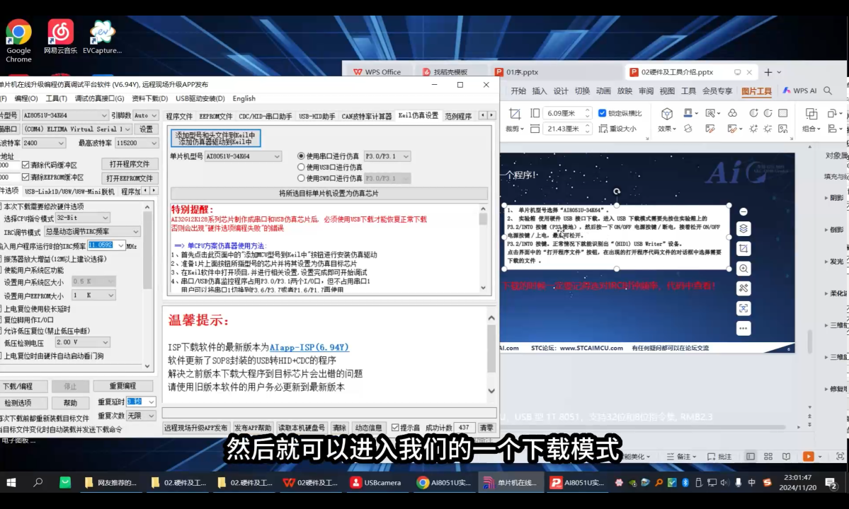Toggle the clear EEPROM buffer checkbox
The width and height of the screenshot is (849, 509).
(25, 177)
